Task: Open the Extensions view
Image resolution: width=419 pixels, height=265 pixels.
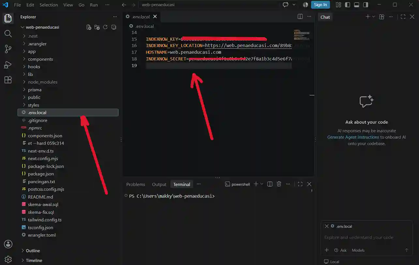Action: tap(8, 80)
